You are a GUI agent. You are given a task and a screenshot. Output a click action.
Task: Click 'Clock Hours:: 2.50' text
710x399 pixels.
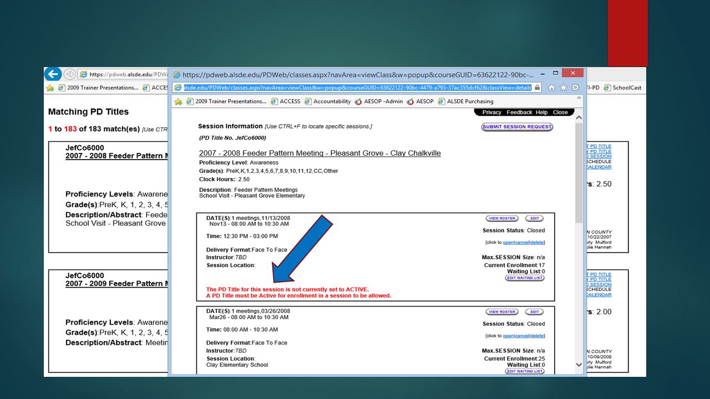(224, 179)
